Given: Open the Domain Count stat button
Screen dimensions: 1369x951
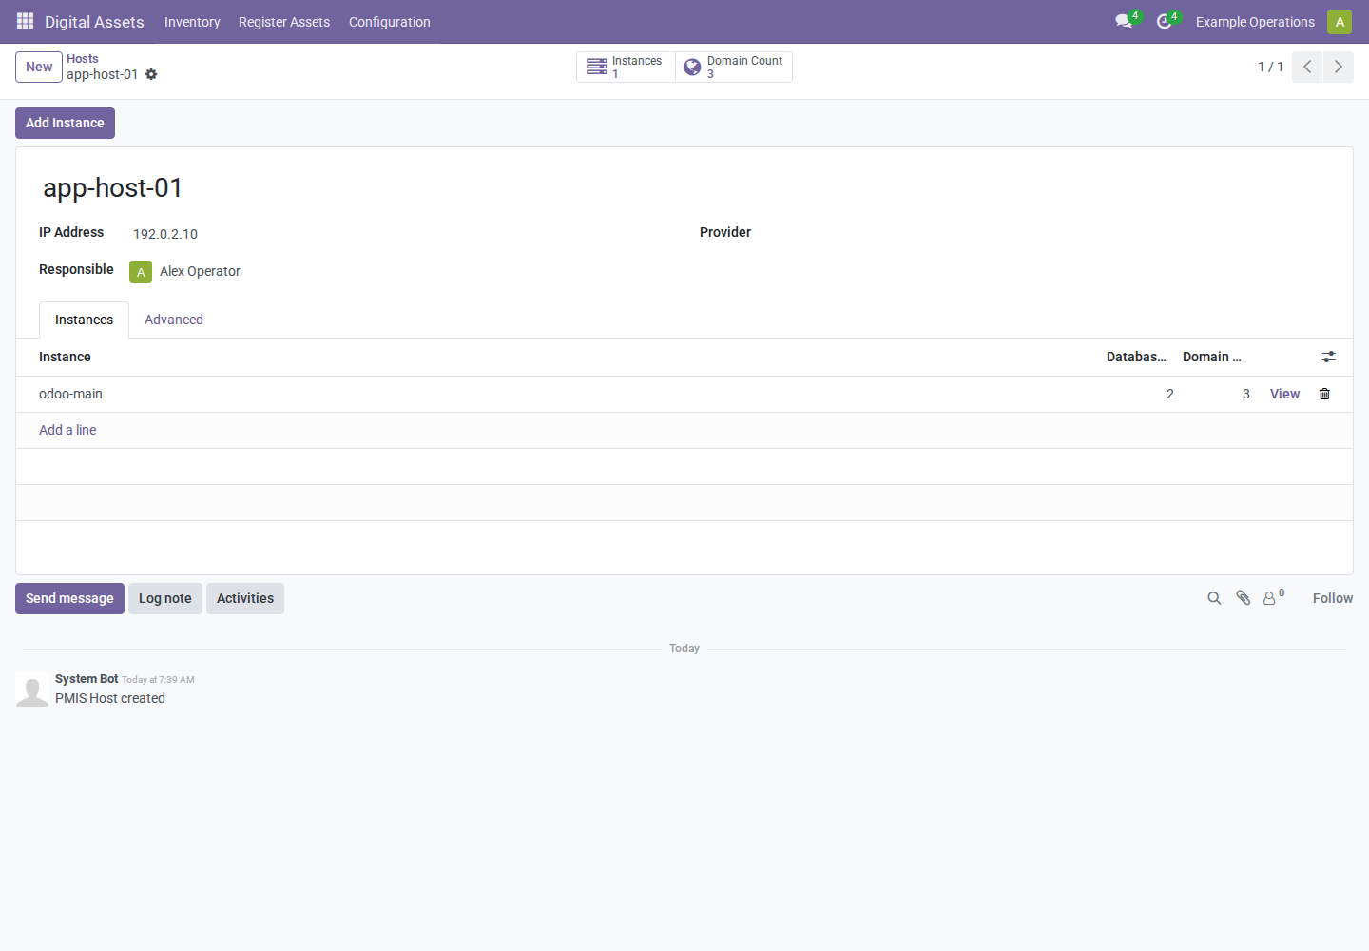Looking at the screenshot, I should (734, 67).
